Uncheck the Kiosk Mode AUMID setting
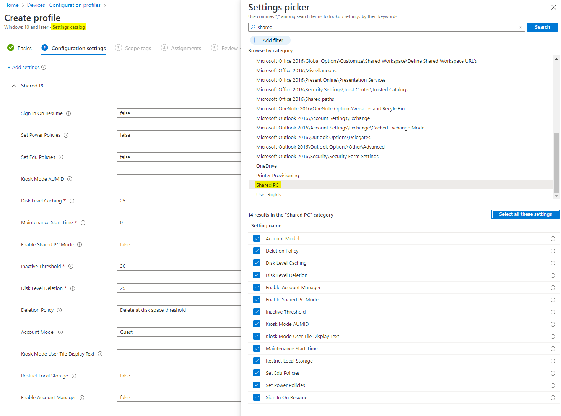 coord(257,324)
